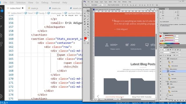The image size is (186, 104).
Task: Open Photoshop Filter menu
Action: pos(115,2)
